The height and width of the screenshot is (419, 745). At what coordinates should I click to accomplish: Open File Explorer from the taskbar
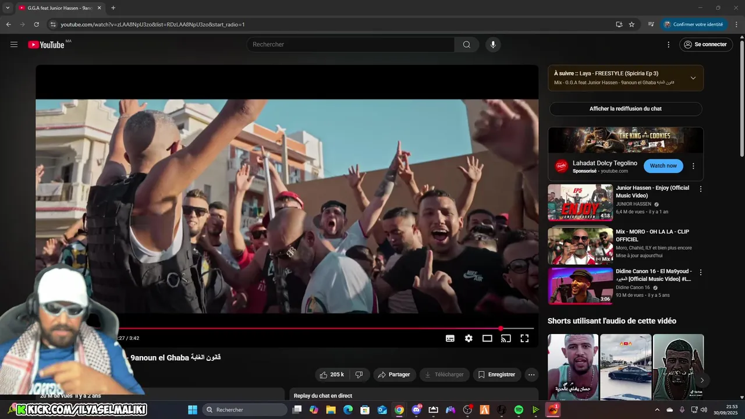point(331,410)
